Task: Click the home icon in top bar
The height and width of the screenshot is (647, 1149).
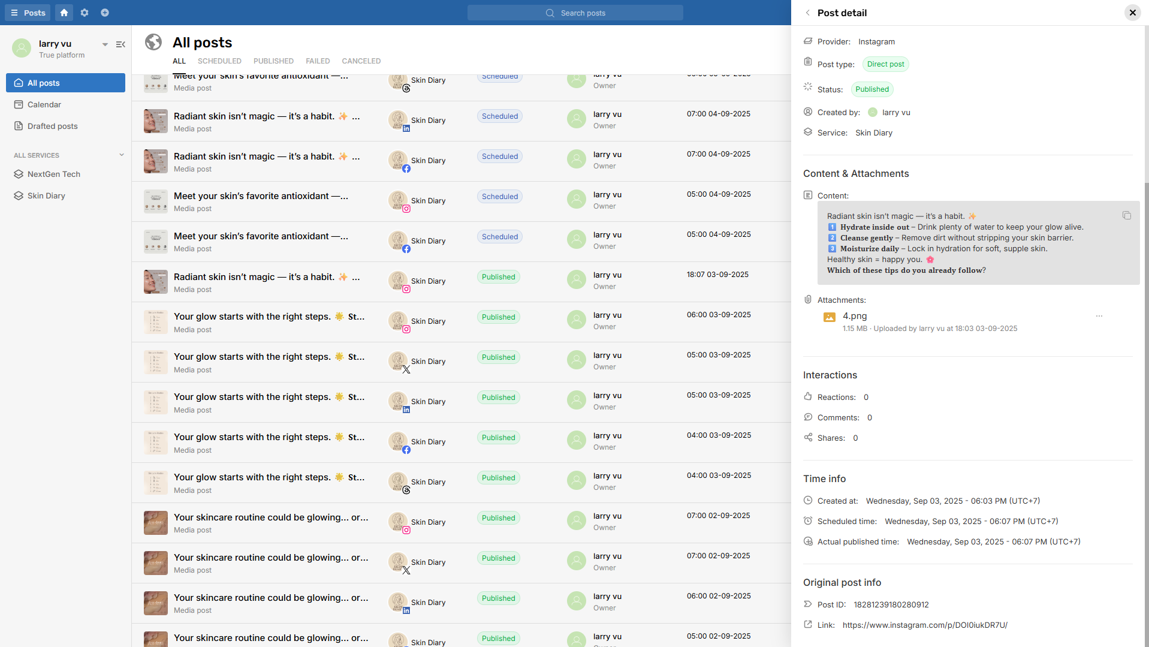Action: [x=64, y=13]
